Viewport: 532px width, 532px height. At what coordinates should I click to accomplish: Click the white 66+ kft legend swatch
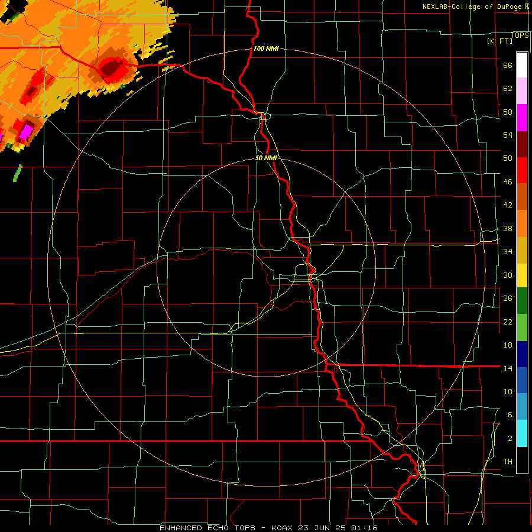[x=522, y=65]
